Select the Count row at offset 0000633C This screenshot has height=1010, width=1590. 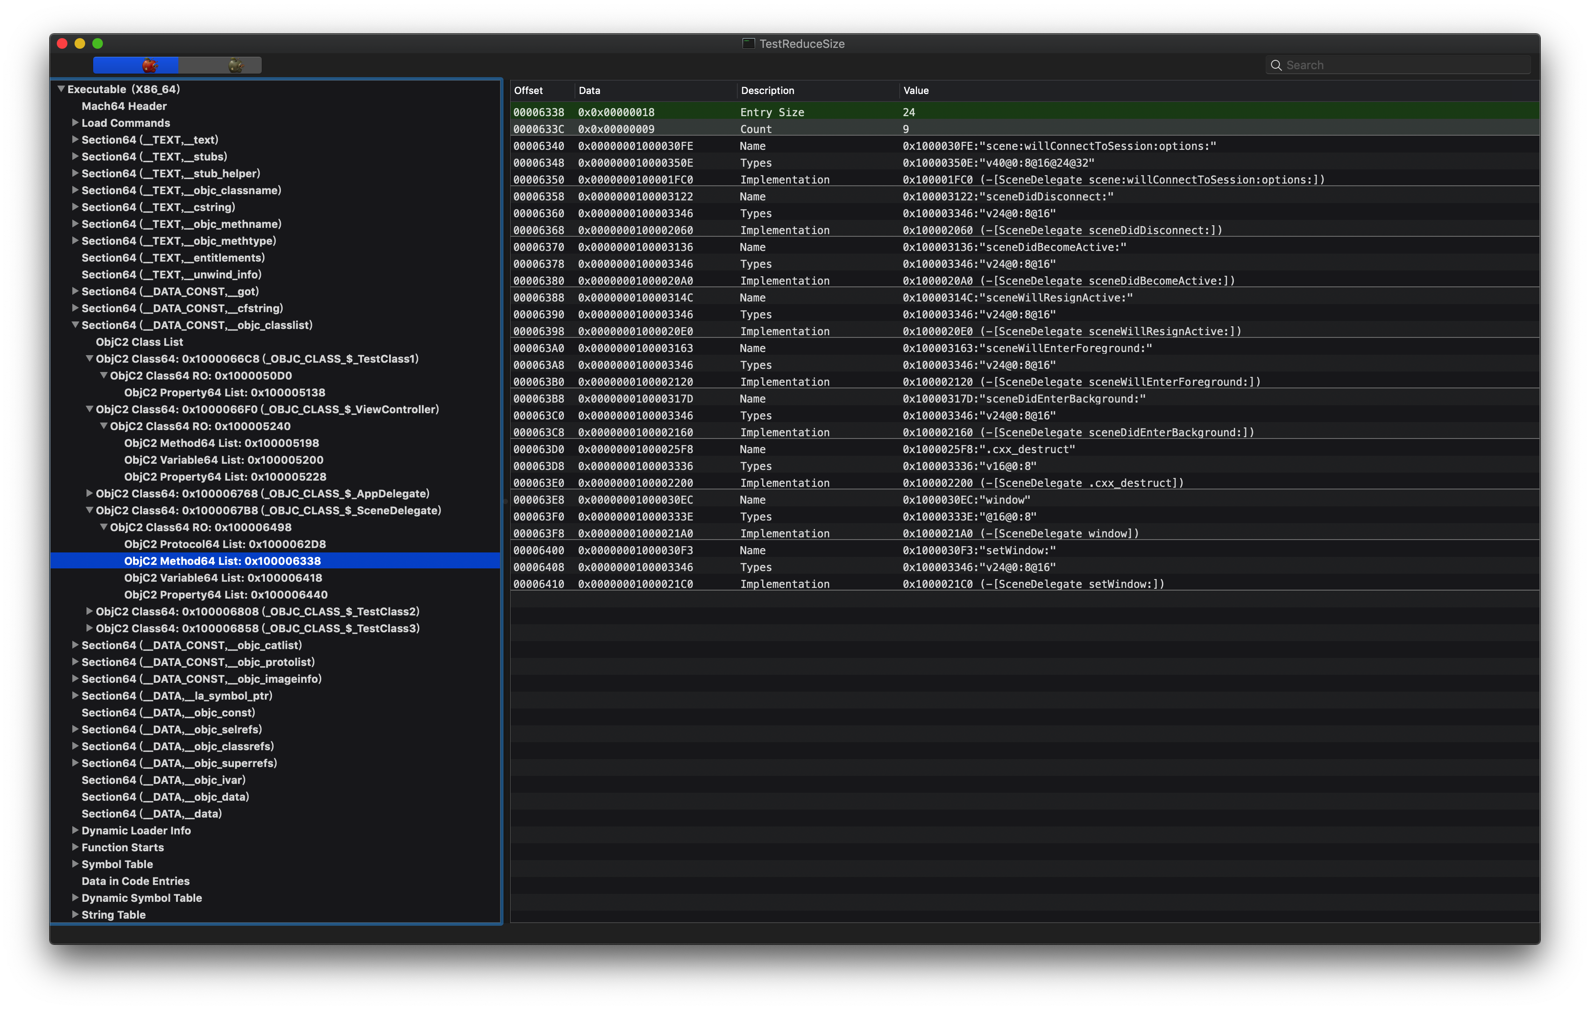point(1025,129)
